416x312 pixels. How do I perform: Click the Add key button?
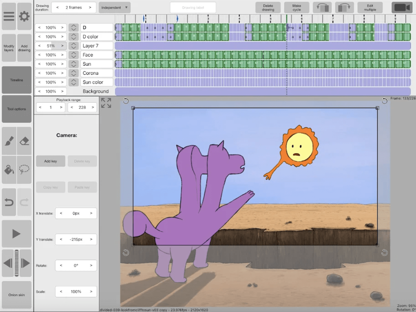(51, 161)
